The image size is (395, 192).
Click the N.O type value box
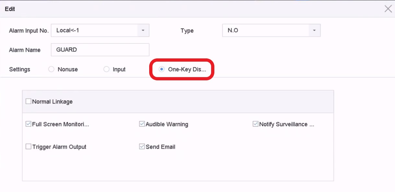point(265,30)
